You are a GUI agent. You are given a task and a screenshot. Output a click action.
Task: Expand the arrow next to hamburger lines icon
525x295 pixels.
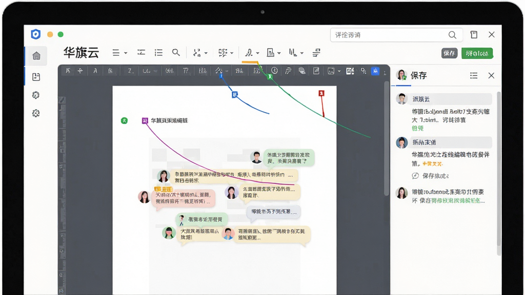click(x=126, y=53)
